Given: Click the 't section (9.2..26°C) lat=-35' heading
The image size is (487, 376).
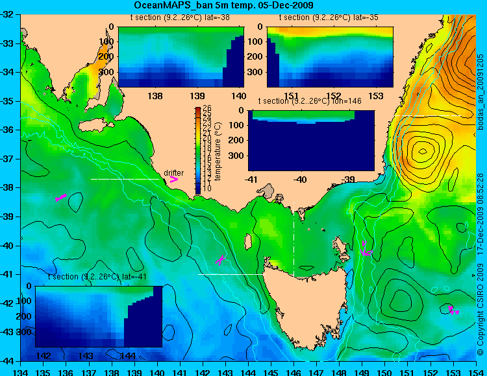Looking at the screenshot, I should [329, 18].
